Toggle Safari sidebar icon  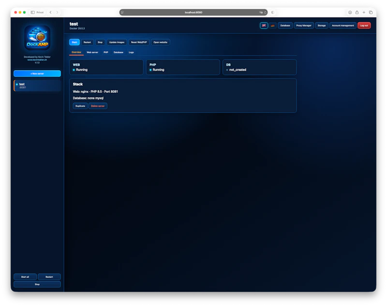32,13
